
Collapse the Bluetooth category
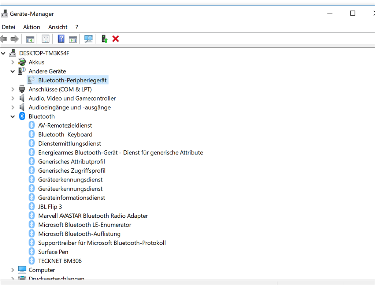click(13, 117)
